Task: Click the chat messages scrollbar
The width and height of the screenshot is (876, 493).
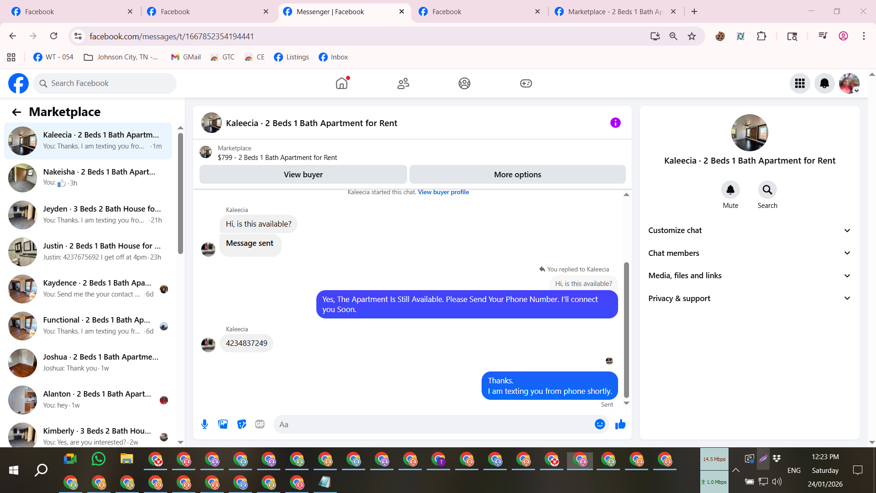Action: pos(626,330)
